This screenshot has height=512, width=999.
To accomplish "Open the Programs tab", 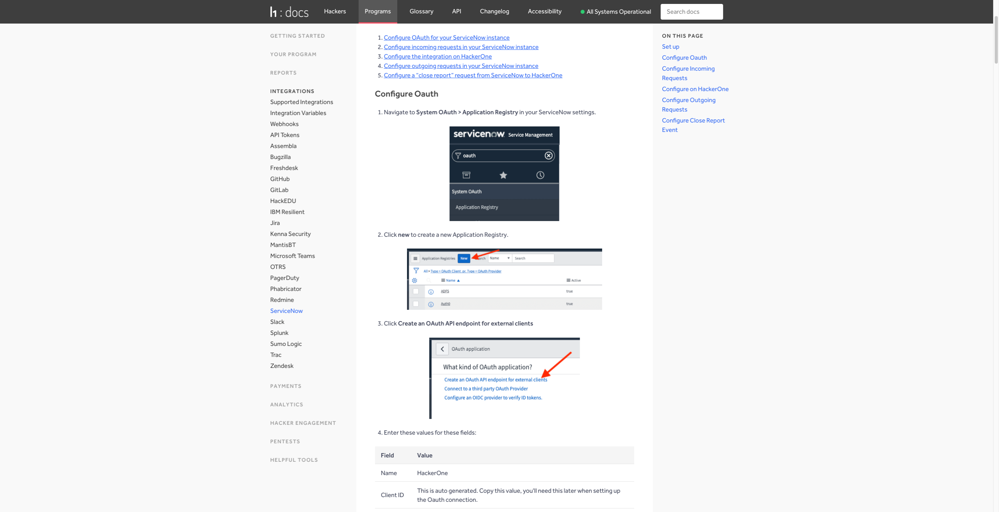I will pos(378,11).
